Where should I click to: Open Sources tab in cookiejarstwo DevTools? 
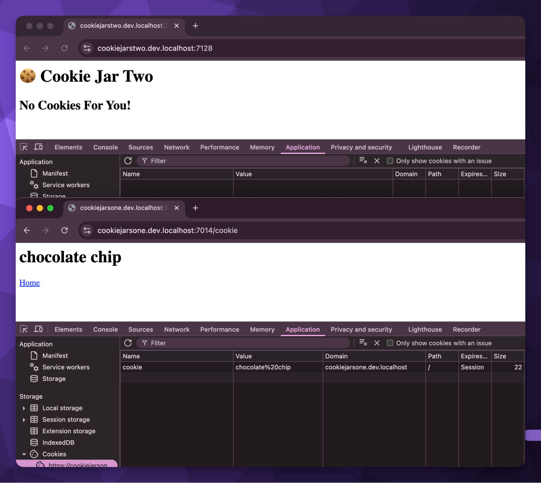141,147
